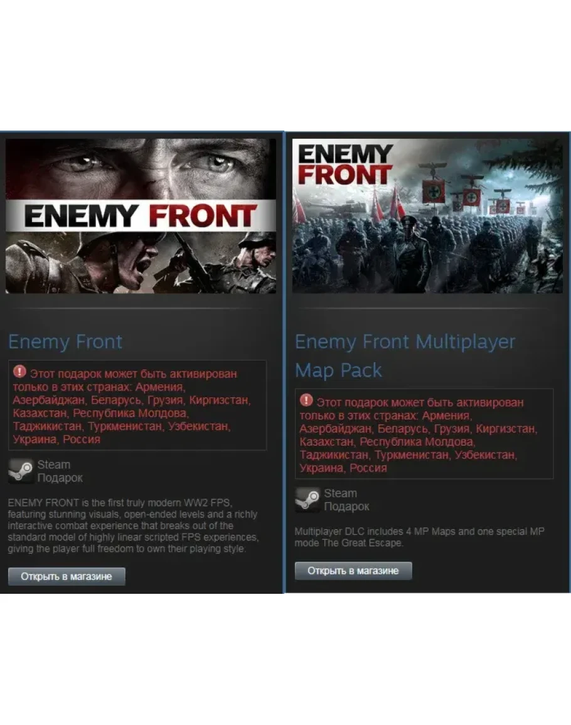Select the region restriction notice for Map Pack
571x725 pixels.
pyautogui.click(x=424, y=434)
